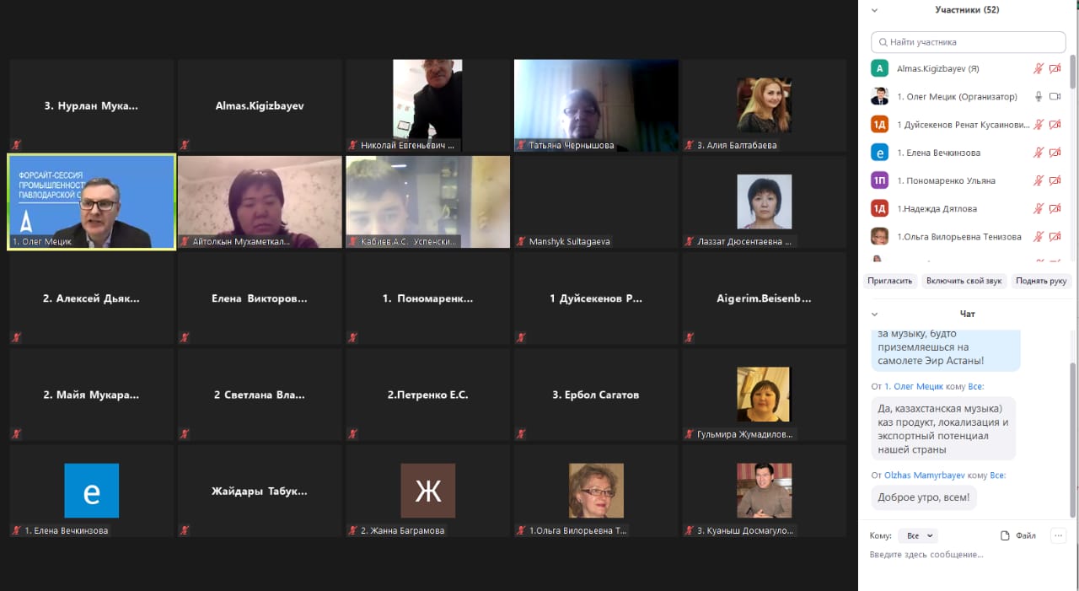Click Елена Вечкинзова's muted mic icon in list
Screen dimensions: 1079x591
click(x=1039, y=153)
